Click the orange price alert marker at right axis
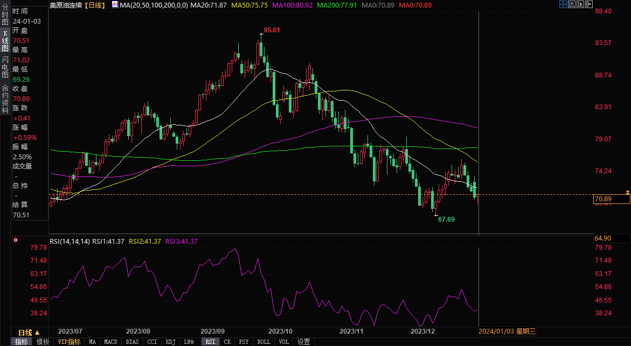The width and height of the screenshot is (631, 346). pos(627,192)
